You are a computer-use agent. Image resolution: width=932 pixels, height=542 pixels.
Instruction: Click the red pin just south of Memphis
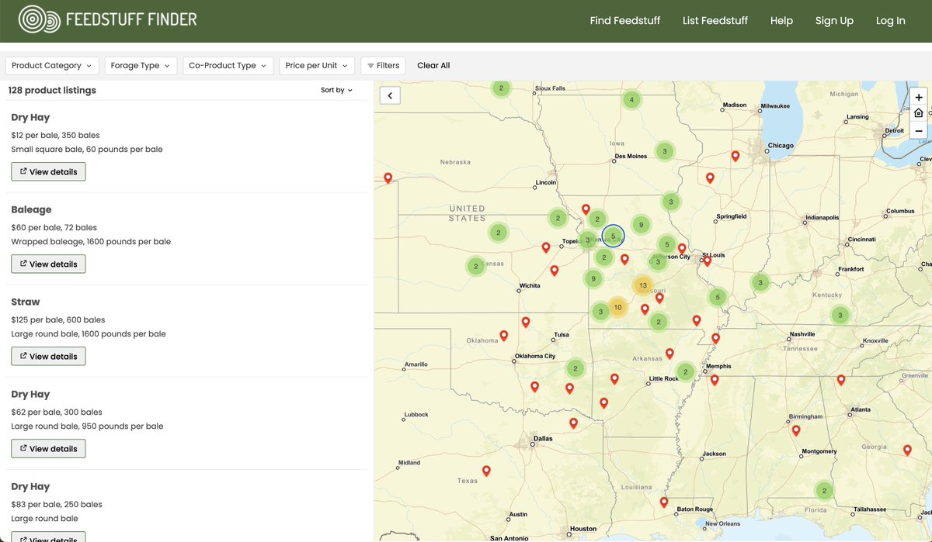click(715, 380)
